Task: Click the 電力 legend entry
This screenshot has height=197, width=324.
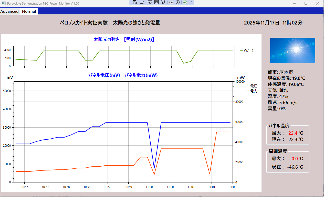Action: pos(252,91)
